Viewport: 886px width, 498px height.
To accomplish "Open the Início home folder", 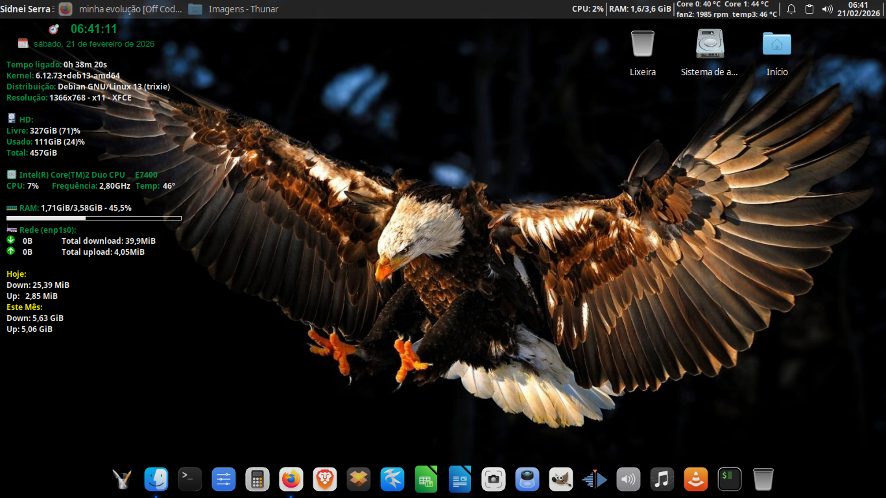I will coord(777,45).
